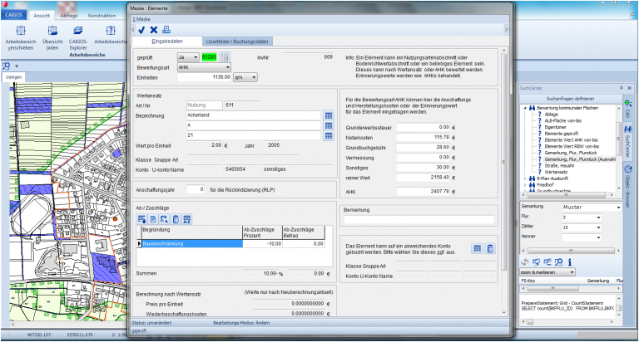This screenshot has height=342, width=639.
Task: Open the table lookup beside Ackerland
Action: coord(329,115)
